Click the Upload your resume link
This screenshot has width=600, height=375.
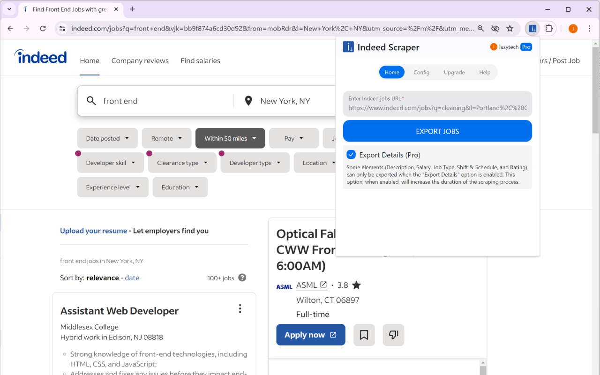click(x=93, y=231)
